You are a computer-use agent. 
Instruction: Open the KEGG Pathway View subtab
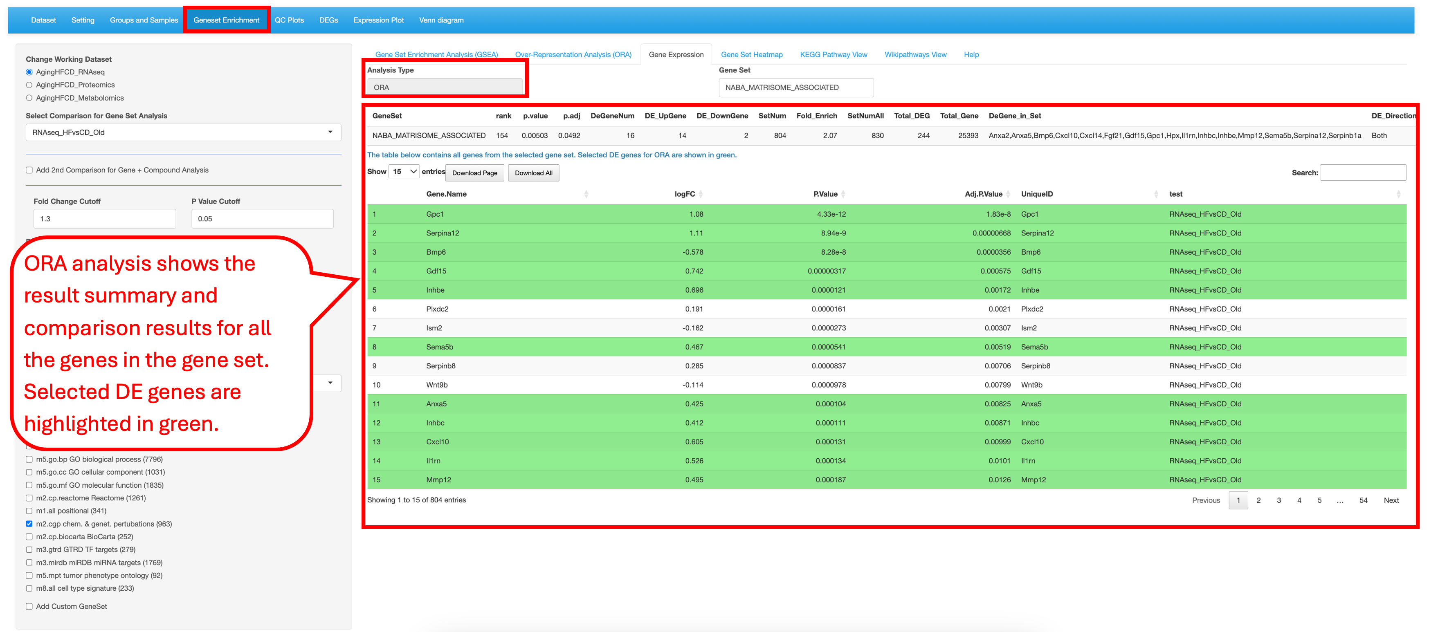(x=833, y=54)
